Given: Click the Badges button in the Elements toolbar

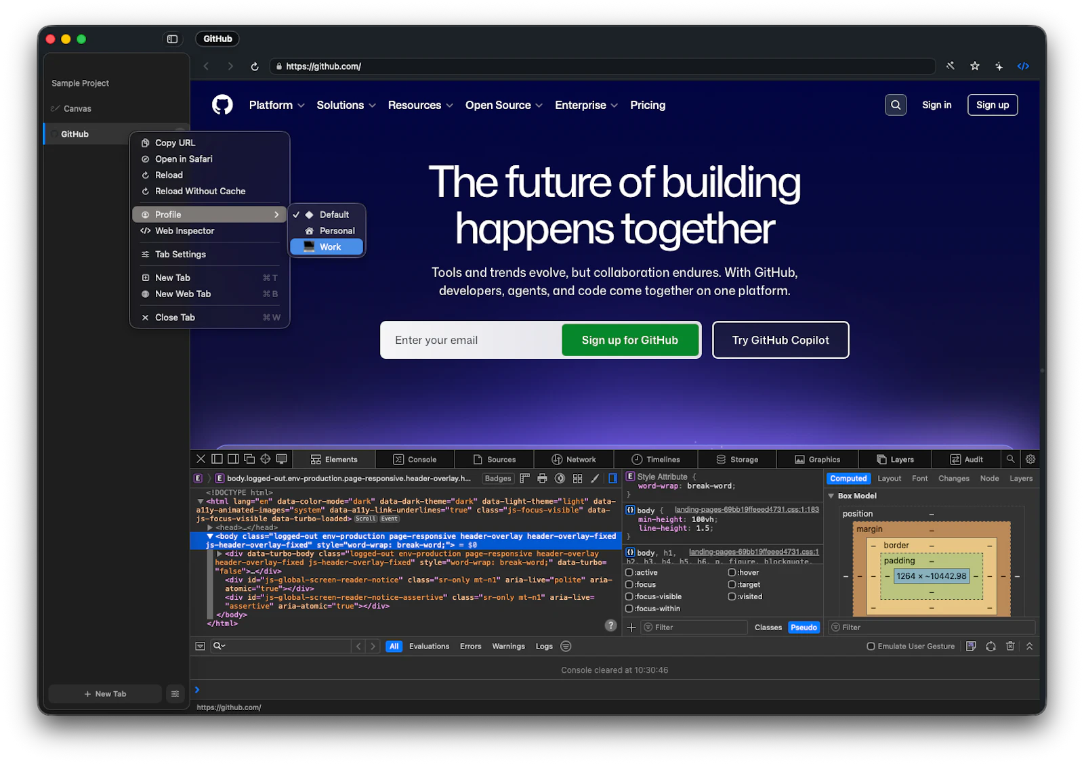Looking at the screenshot, I should click(498, 479).
